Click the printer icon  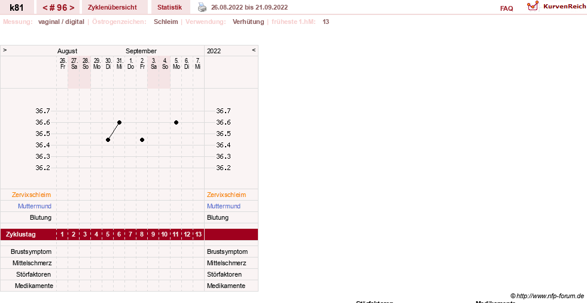pos(202,7)
